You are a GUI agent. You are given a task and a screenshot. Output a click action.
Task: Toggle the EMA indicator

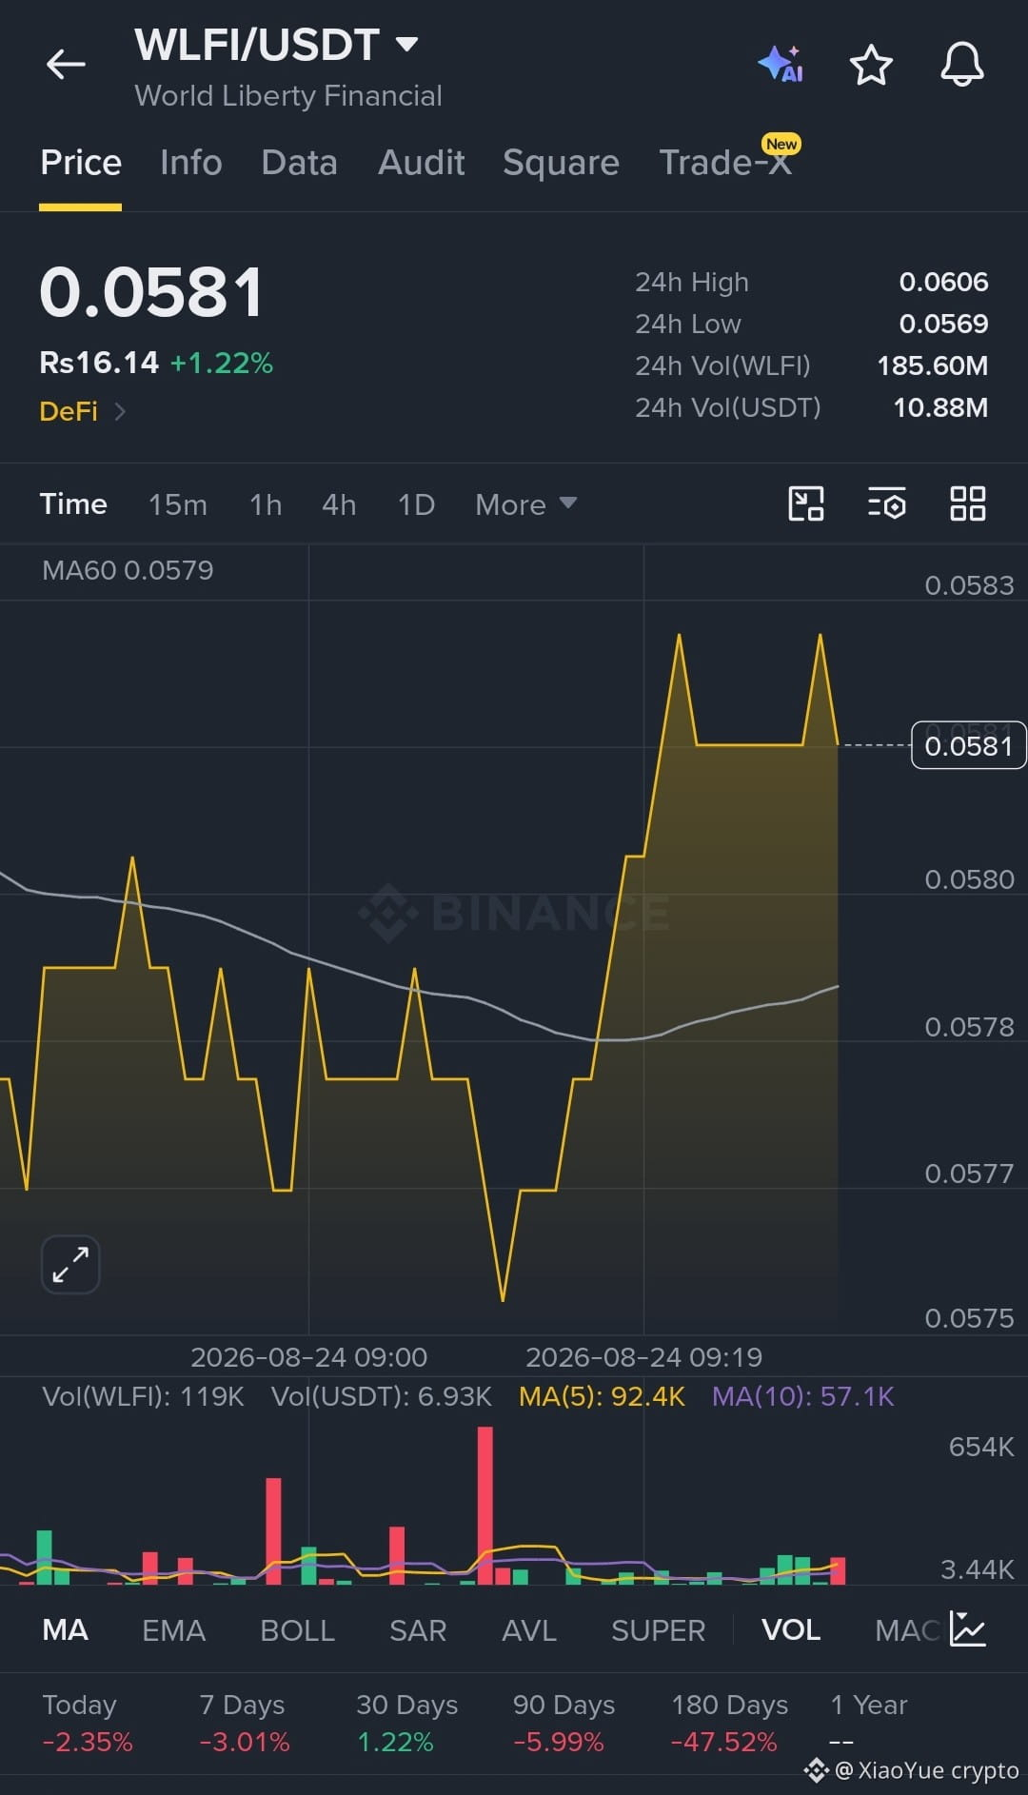pos(174,1630)
